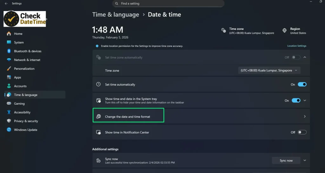This screenshot has height=173, width=325.
Task: Open the Time zone header shortcut
Action: click(x=248, y=31)
